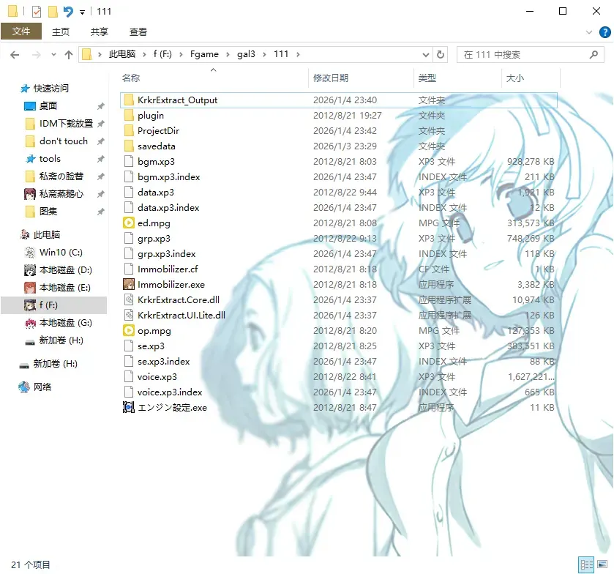Sort by the 类型 column header
Image resolution: width=614 pixels, height=574 pixels.
427,78
